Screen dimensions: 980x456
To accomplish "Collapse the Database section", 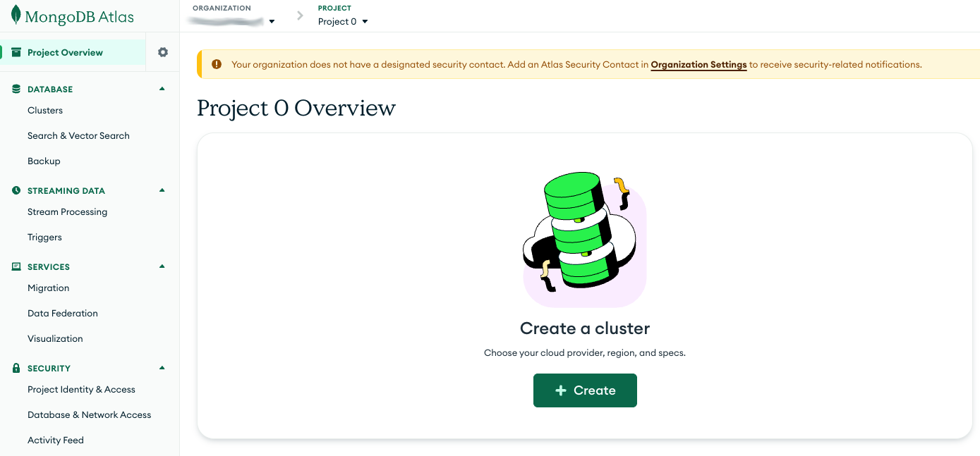I will (x=162, y=89).
